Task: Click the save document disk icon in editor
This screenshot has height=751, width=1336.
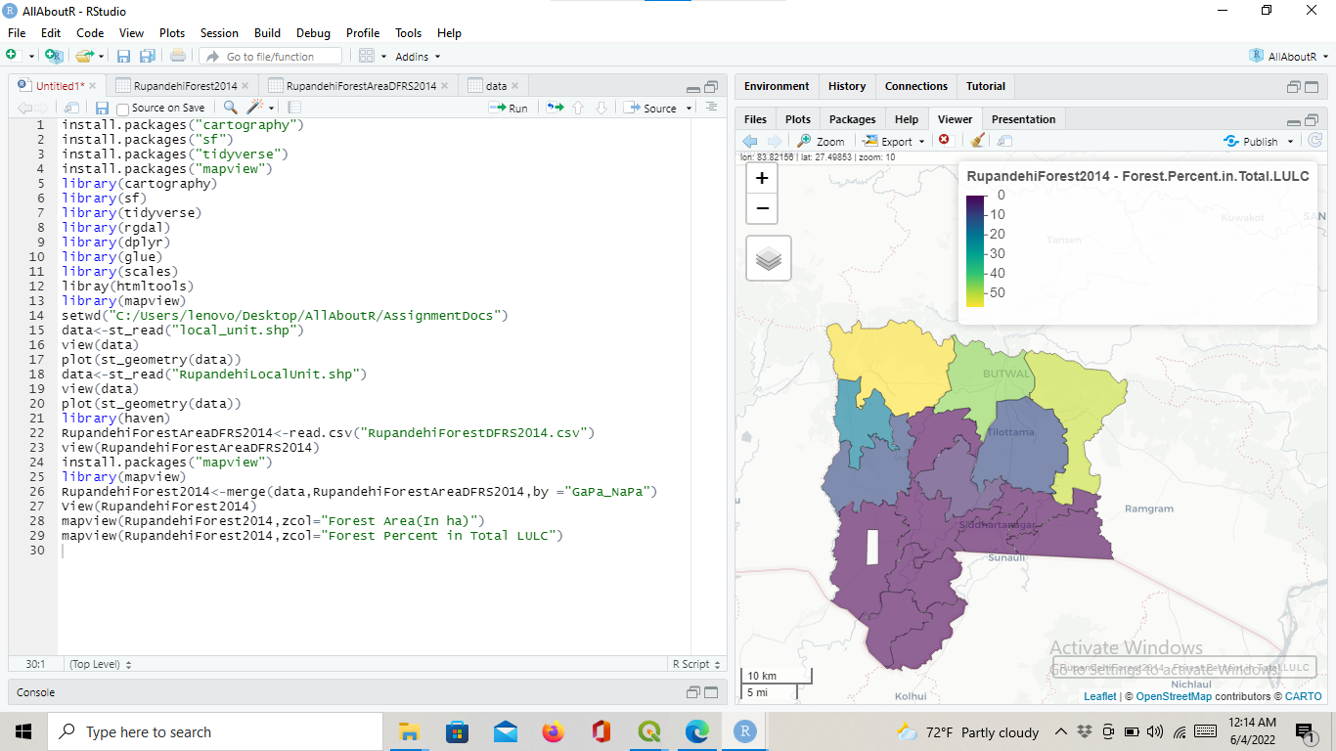Action: pos(102,108)
